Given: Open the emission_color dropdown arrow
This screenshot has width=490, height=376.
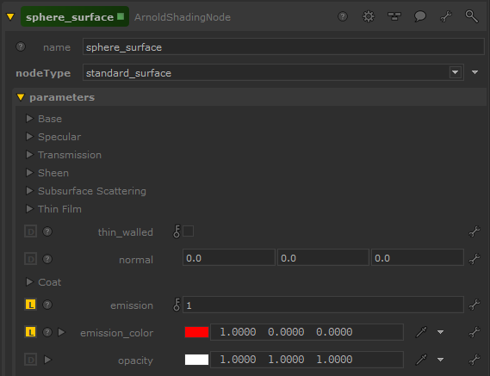Looking at the screenshot, I should [441, 332].
